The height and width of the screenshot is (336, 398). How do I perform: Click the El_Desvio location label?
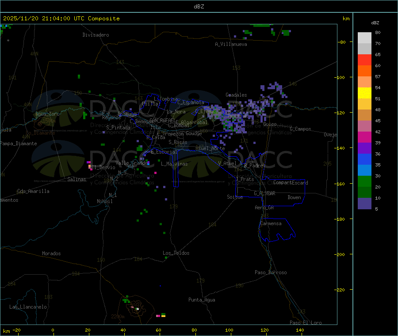click(x=103, y=167)
